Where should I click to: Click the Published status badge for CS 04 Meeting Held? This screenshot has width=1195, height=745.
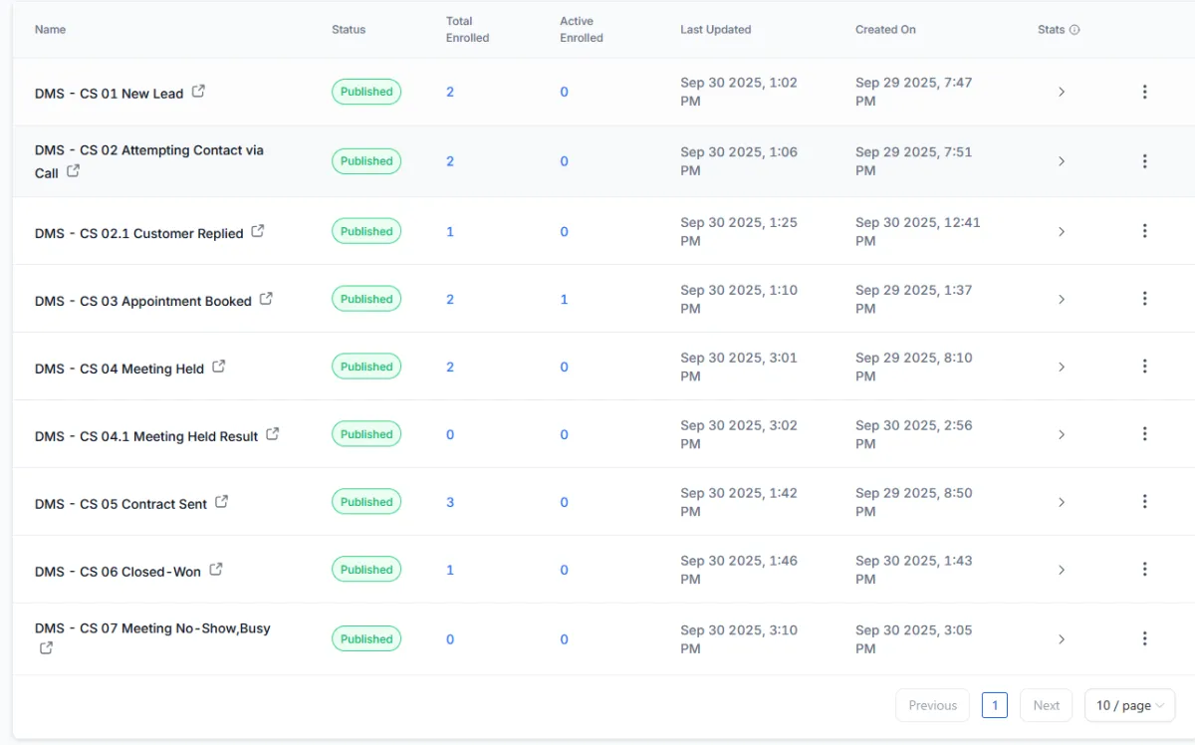click(366, 367)
